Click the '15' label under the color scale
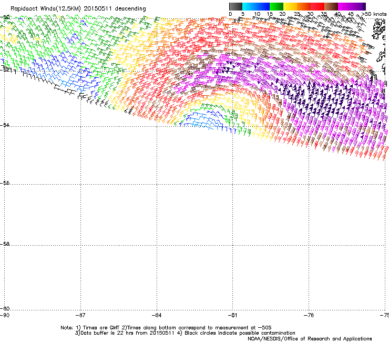The width and height of the screenshot is (389, 342). pos(270,14)
